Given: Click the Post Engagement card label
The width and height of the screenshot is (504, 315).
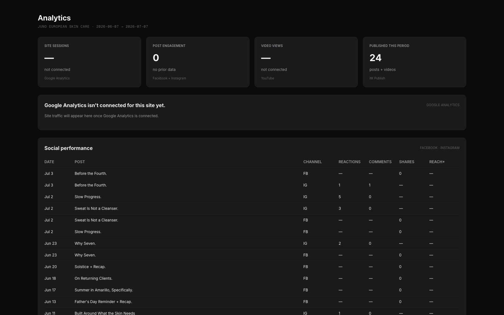Looking at the screenshot, I should pyautogui.click(x=169, y=46).
